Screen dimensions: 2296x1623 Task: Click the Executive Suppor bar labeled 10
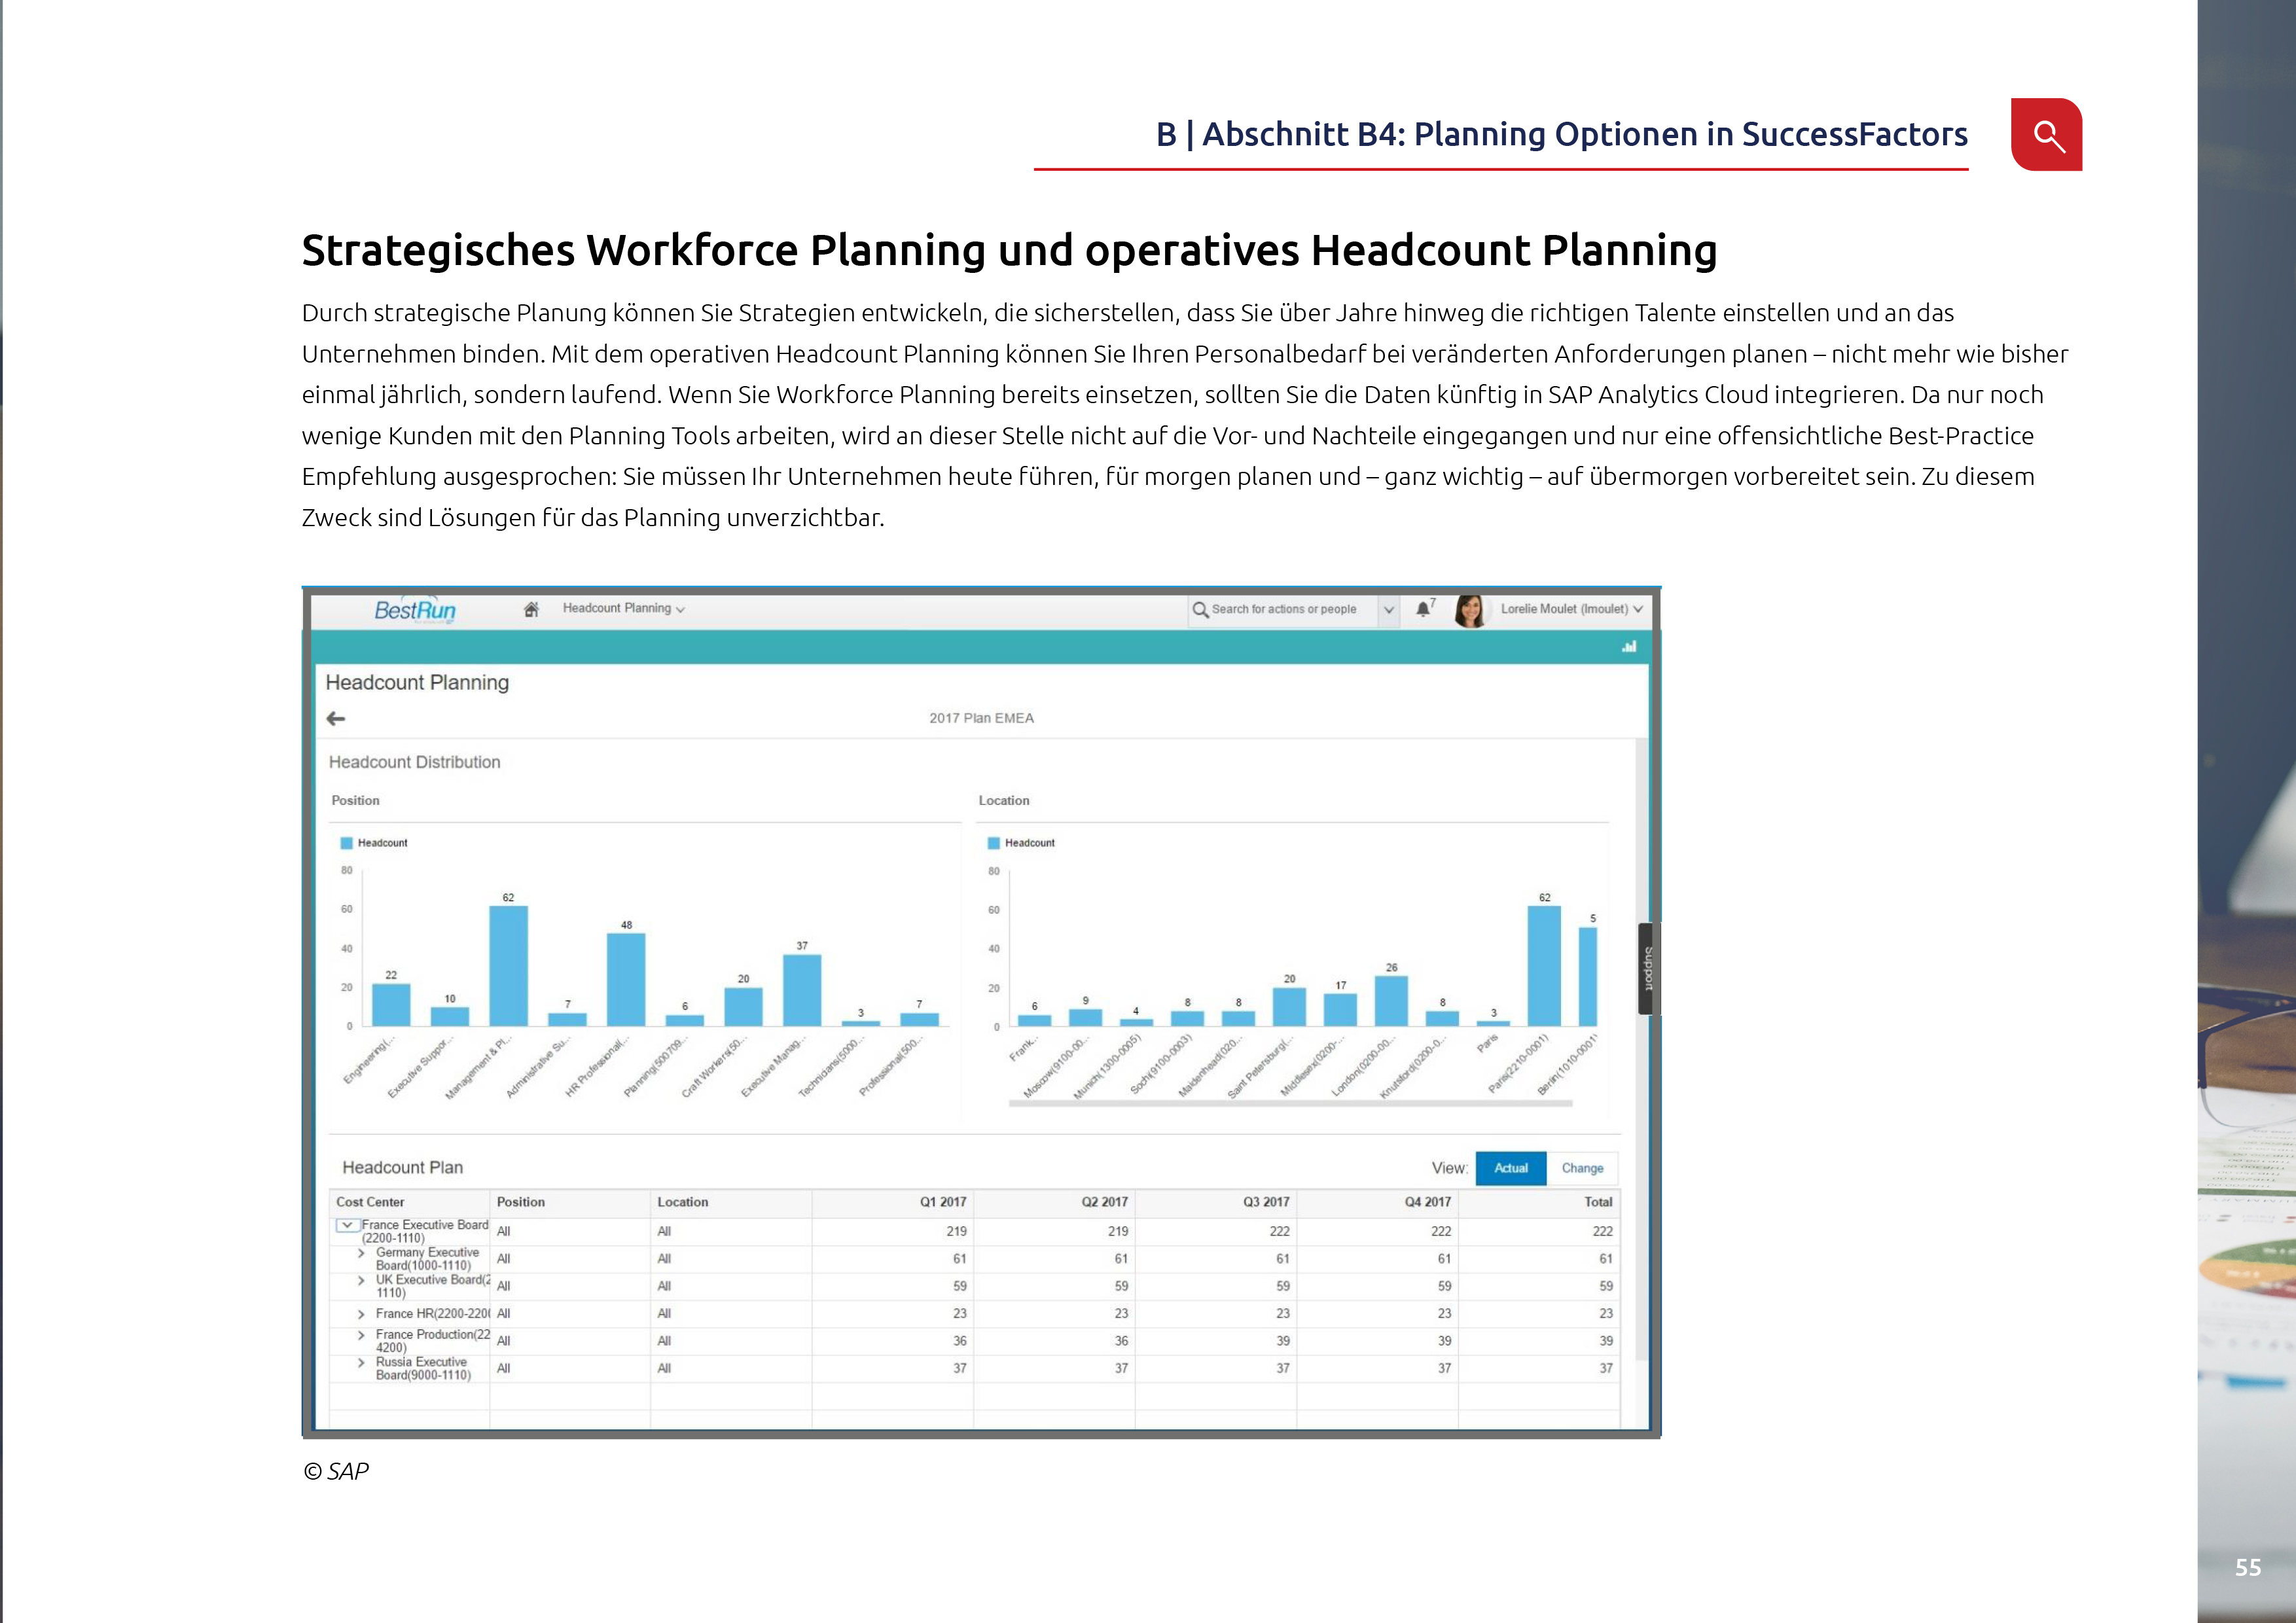click(450, 1016)
